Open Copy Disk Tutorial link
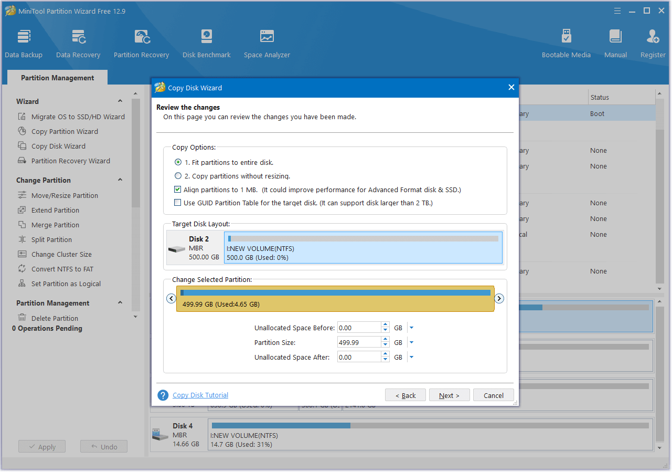Image resolution: width=672 pixels, height=472 pixels. click(200, 395)
